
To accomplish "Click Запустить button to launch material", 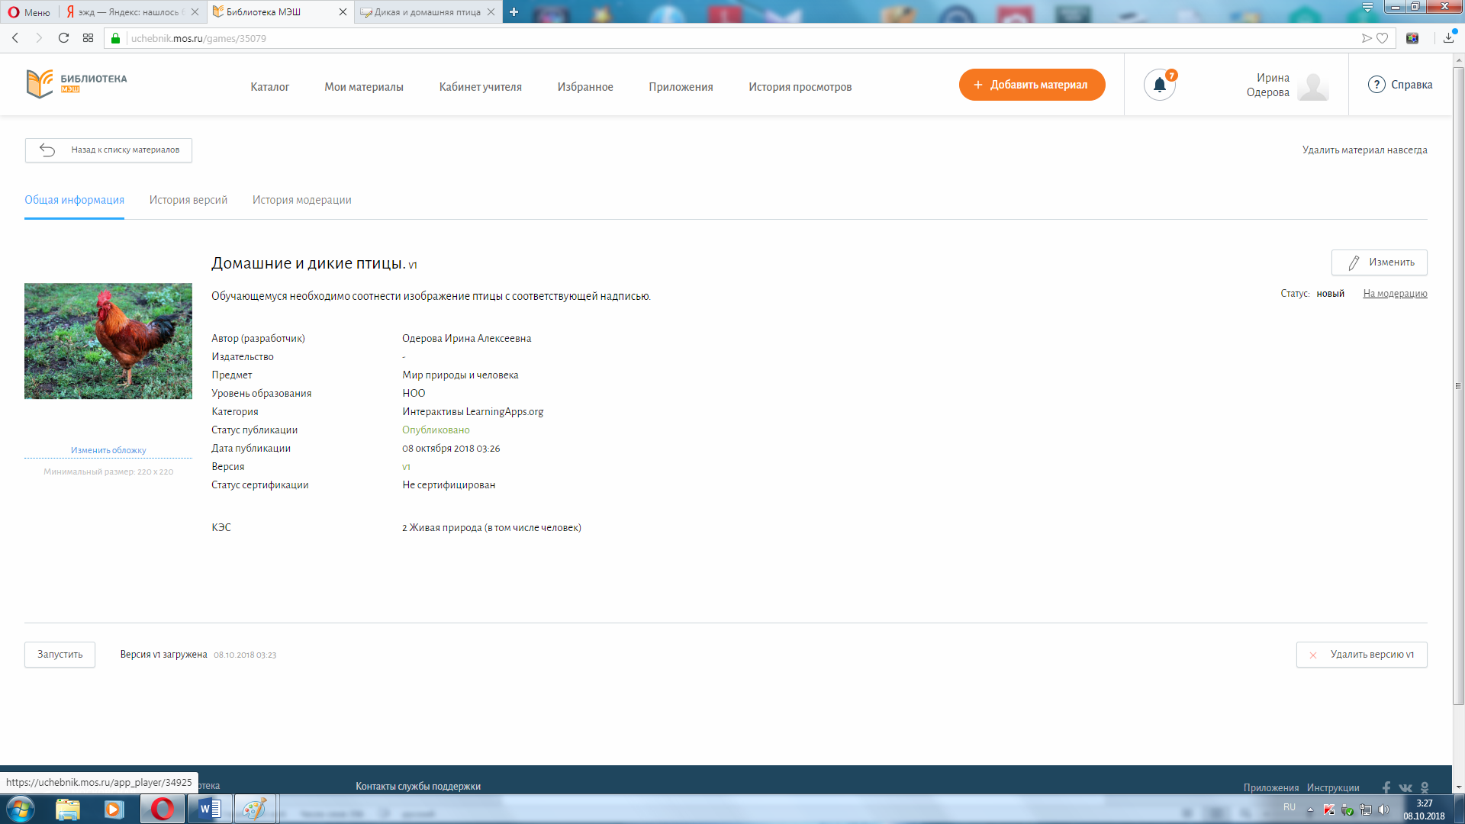I will [60, 654].
